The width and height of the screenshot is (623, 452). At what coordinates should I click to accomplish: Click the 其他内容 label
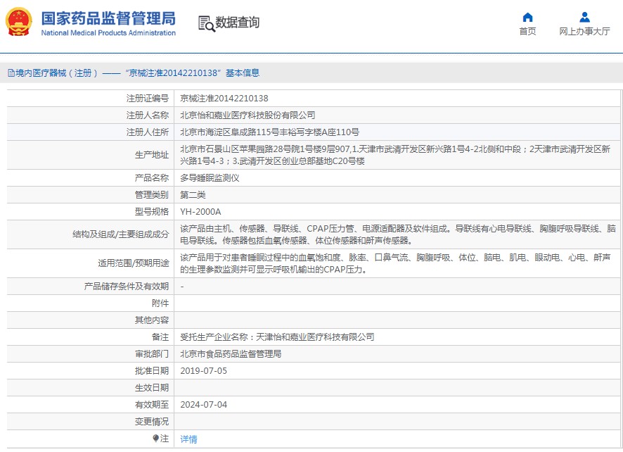point(152,320)
